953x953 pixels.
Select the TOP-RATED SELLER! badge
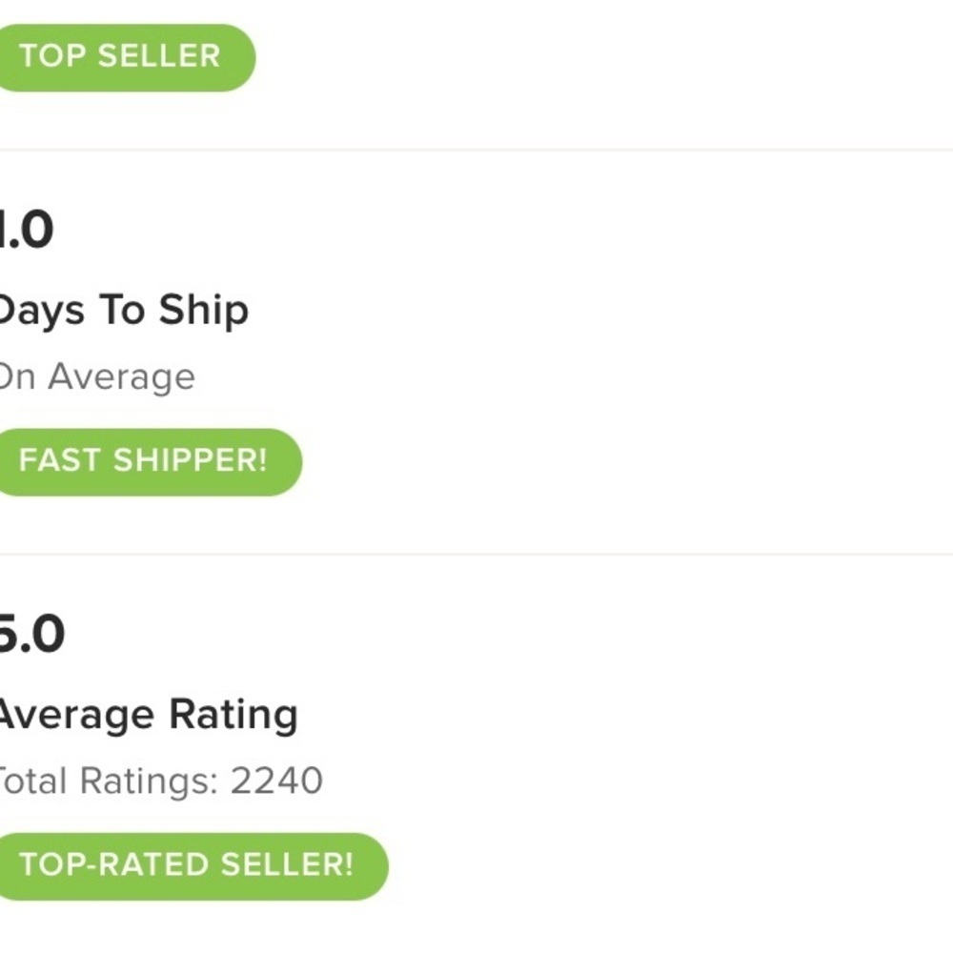(x=193, y=866)
